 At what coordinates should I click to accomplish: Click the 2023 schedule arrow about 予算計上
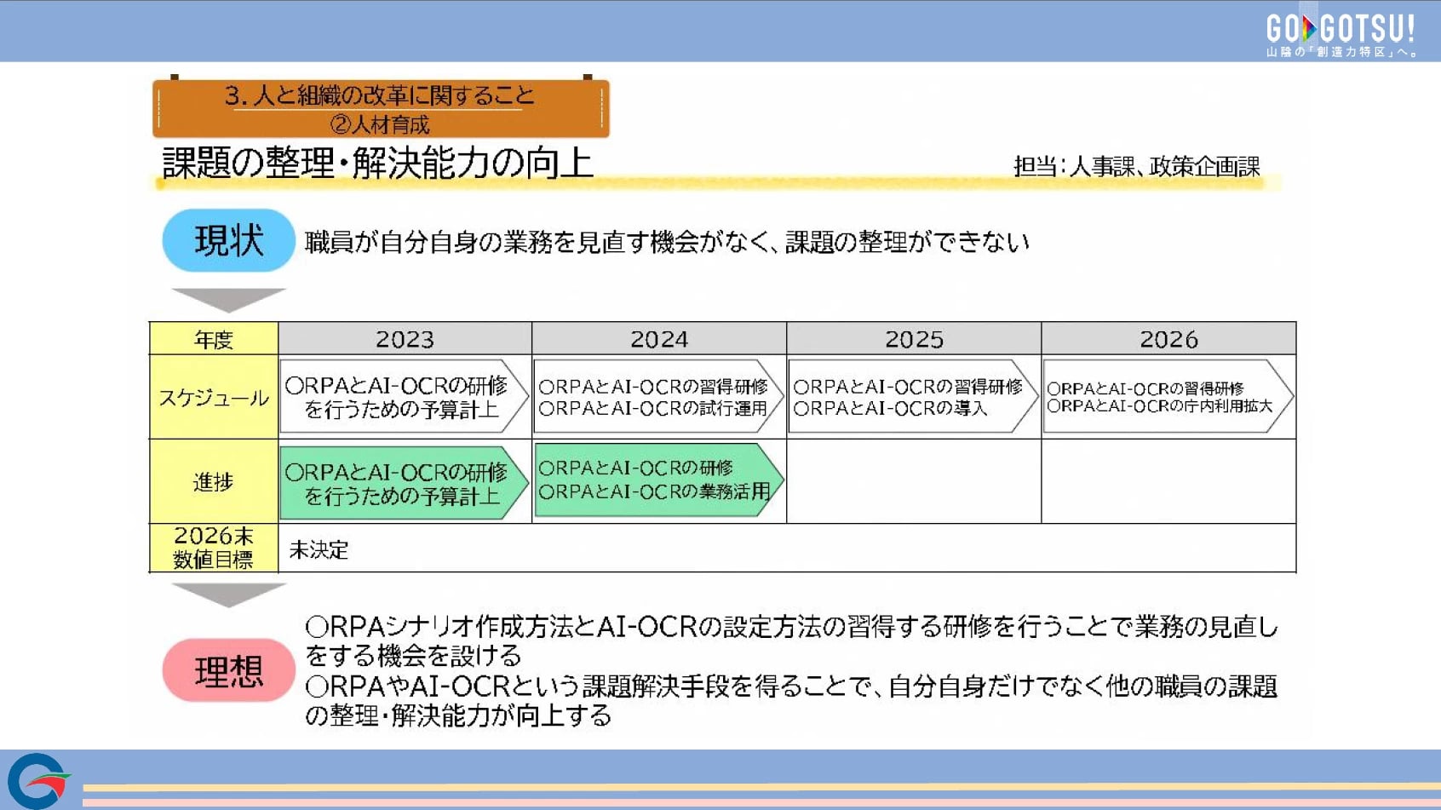click(x=402, y=397)
